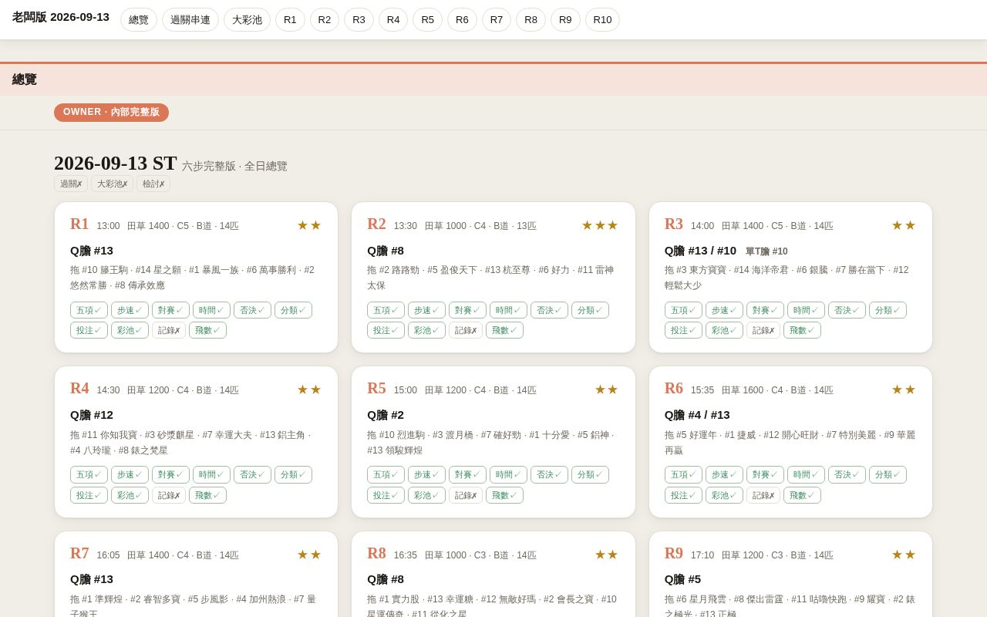Click the 檢討✗ status chip under the date heading
The width and height of the screenshot is (987, 617).
(153, 184)
